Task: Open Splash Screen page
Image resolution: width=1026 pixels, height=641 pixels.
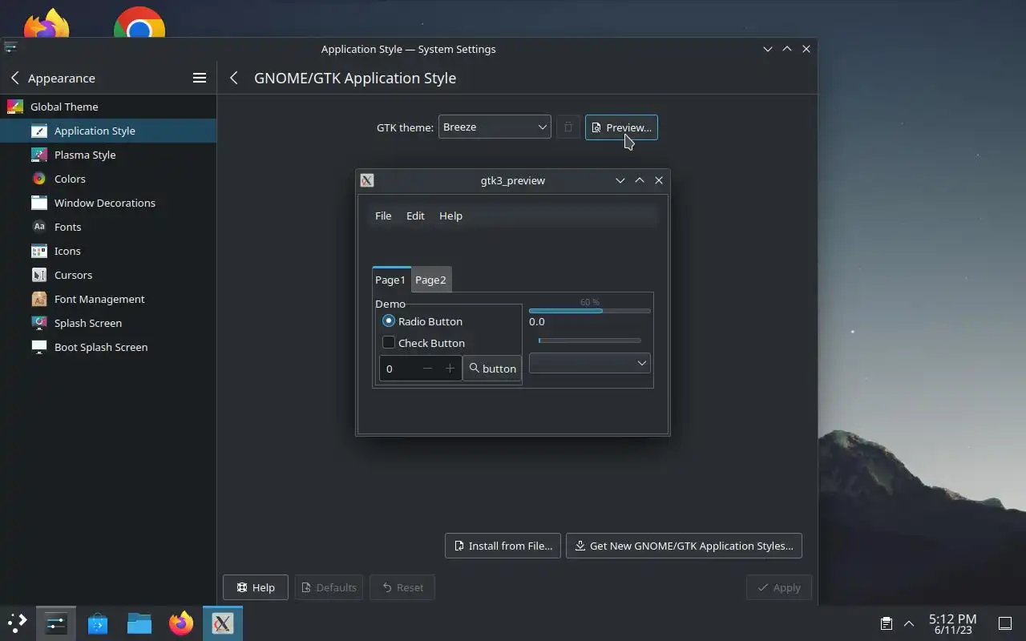Action: click(108, 323)
